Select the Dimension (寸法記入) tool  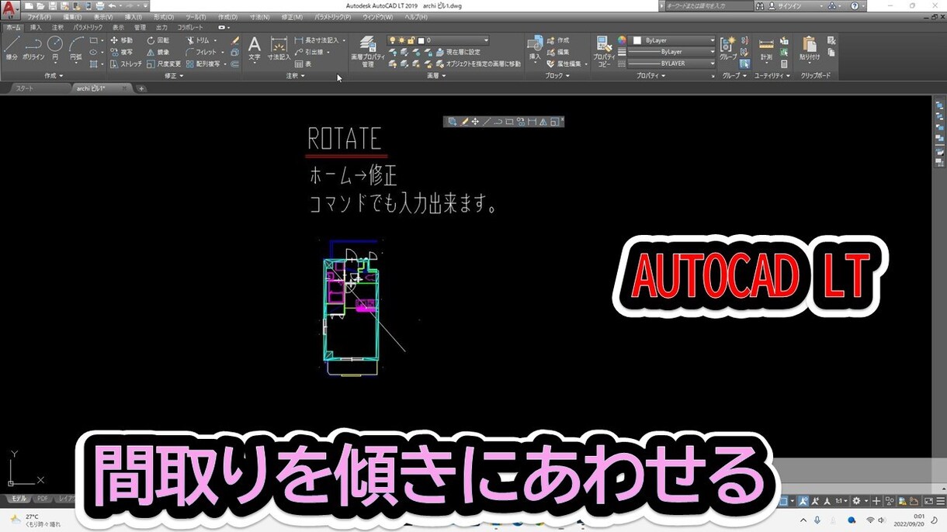pyautogui.click(x=279, y=48)
